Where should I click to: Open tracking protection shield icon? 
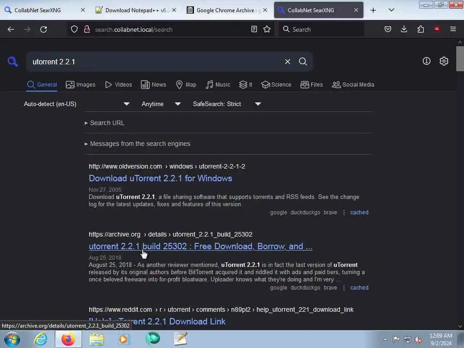click(74, 29)
